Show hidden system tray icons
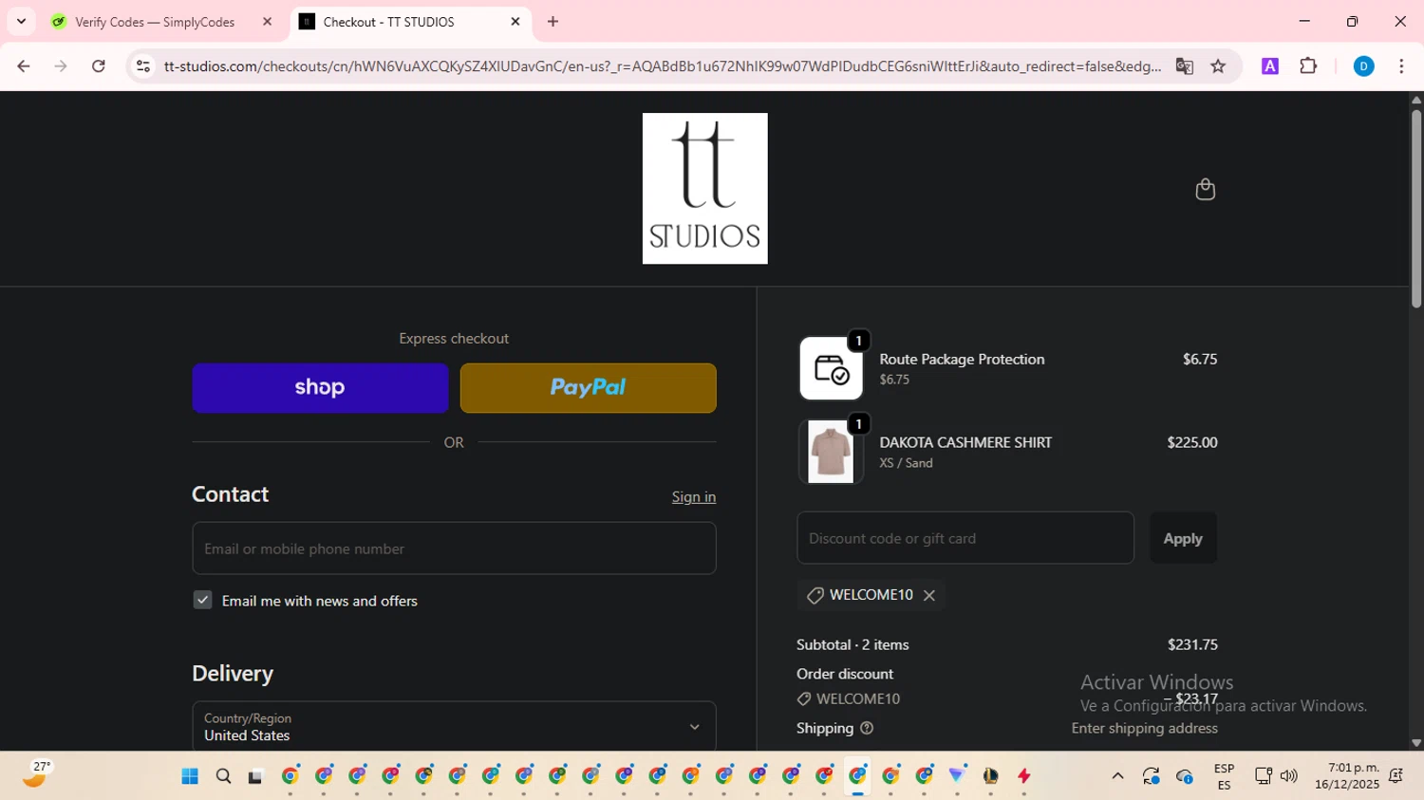Image resolution: width=1424 pixels, height=800 pixels. coord(1117,776)
